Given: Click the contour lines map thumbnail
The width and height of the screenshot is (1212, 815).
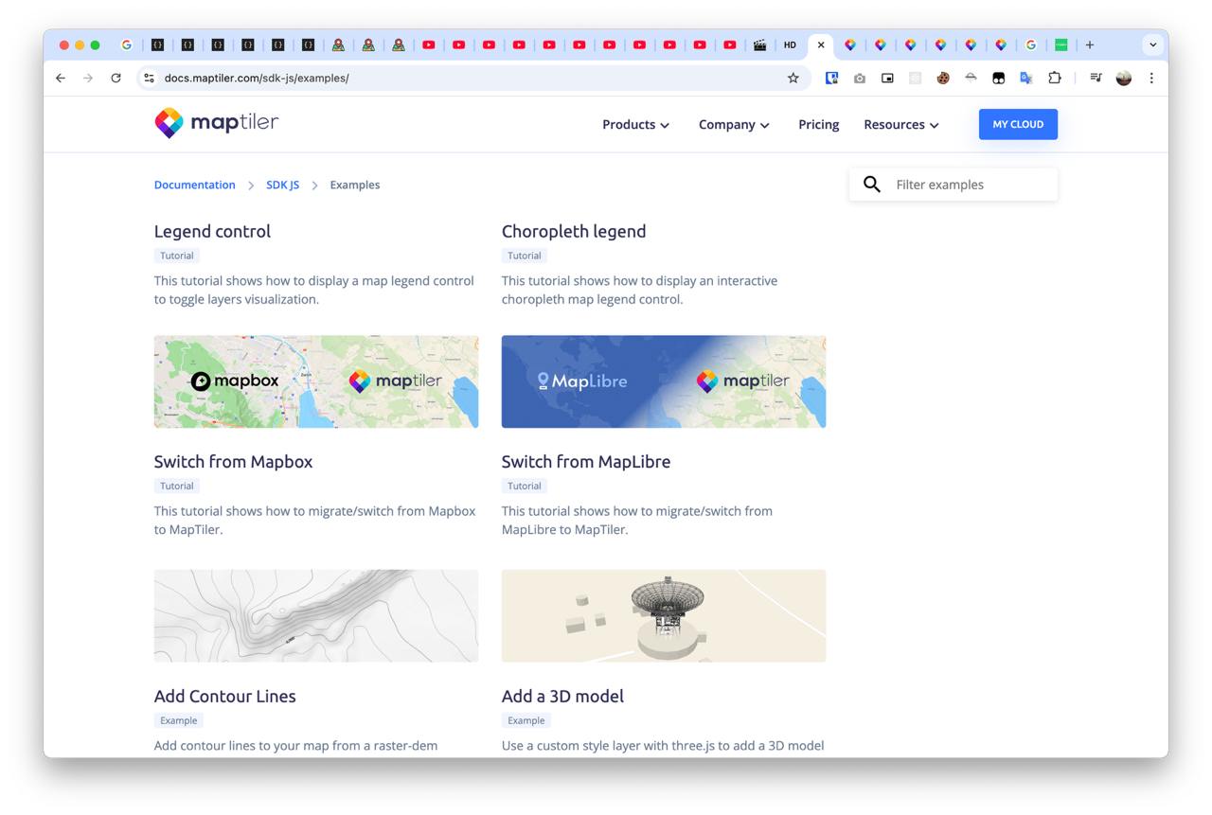Looking at the screenshot, I should tap(316, 615).
